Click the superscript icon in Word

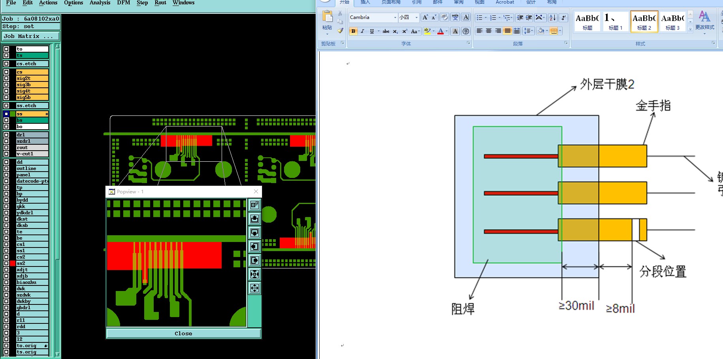click(x=405, y=31)
